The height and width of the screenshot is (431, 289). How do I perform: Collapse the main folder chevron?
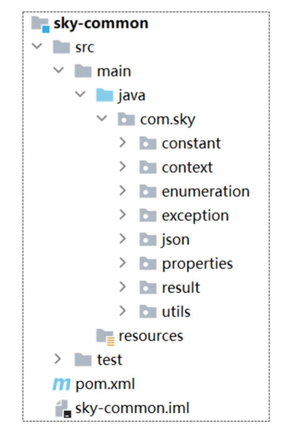[x=59, y=70]
